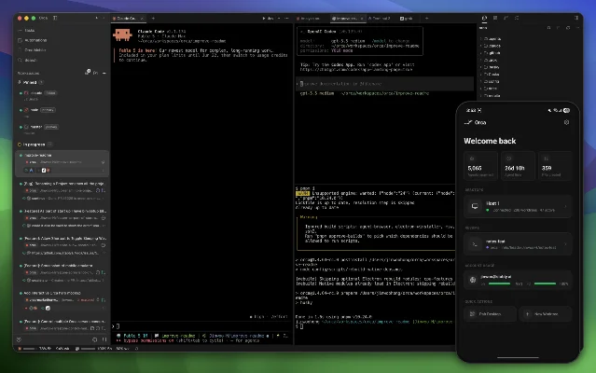
Task: Open the third icon tab in right panel
Action: coord(506,18)
